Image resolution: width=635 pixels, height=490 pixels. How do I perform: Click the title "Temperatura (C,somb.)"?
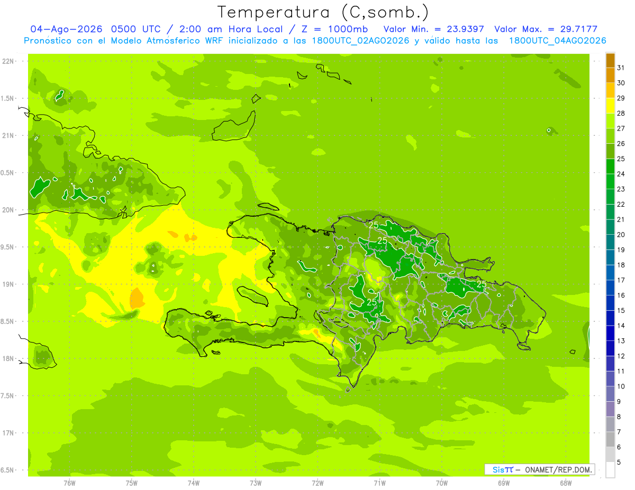[x=323, y=12]
